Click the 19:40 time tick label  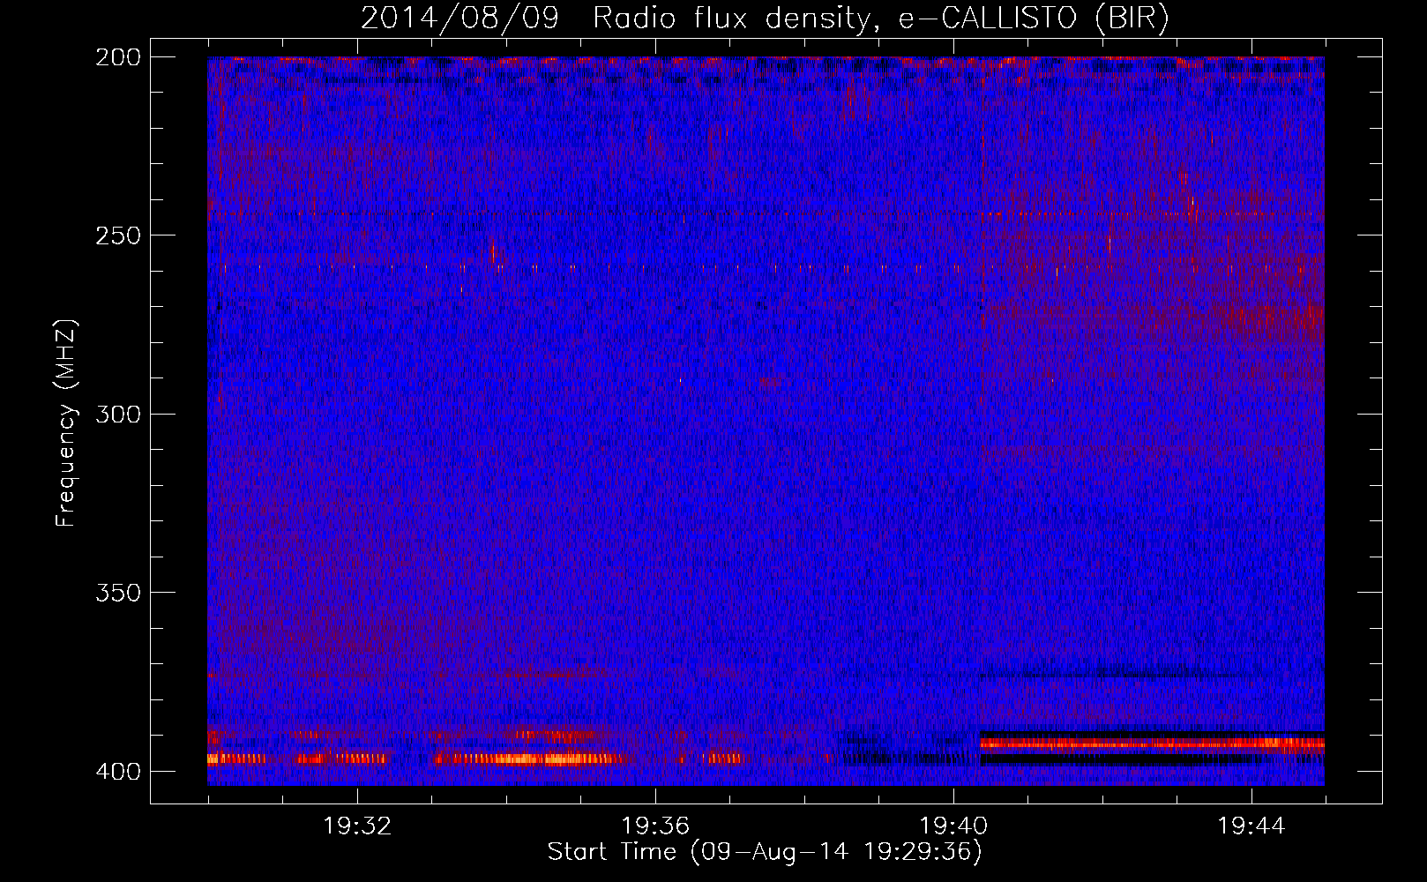point(953,826)
